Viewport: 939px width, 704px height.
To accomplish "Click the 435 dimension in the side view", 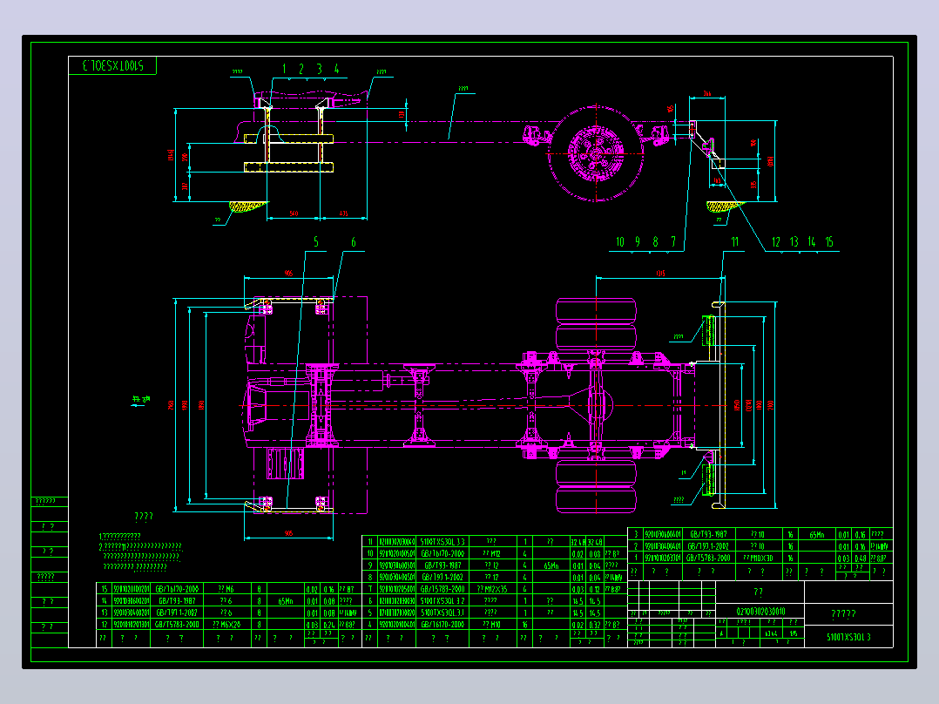I will point(344,213).
